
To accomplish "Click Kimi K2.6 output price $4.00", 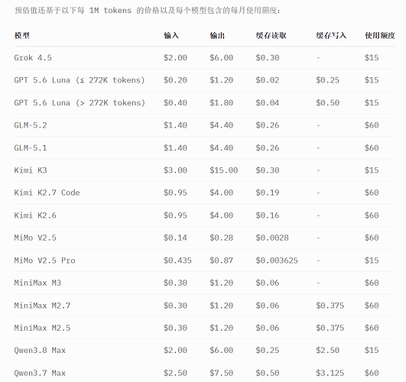I will coord(222,215).
